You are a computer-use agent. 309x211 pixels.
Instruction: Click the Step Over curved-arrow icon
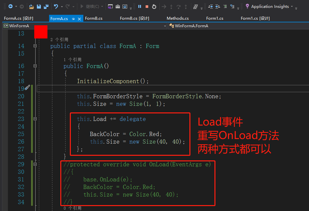[x=179, y=7]
